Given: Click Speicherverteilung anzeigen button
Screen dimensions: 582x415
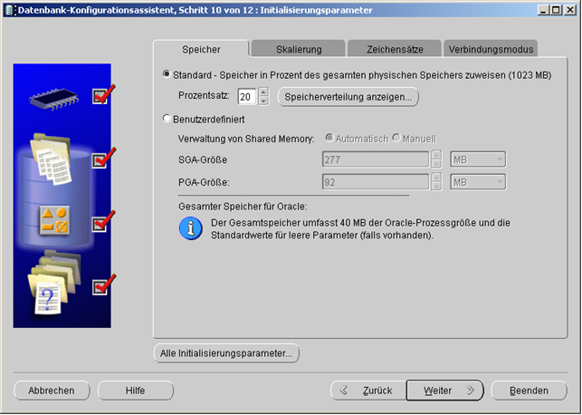Looking at the screenshot, I should (x=348, y=97).
